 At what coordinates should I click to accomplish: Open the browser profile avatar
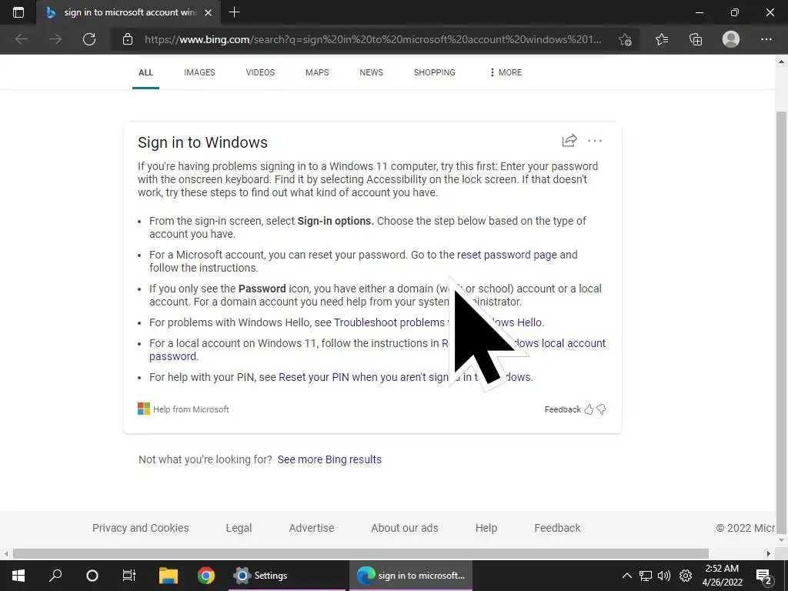tap(731, 39)
